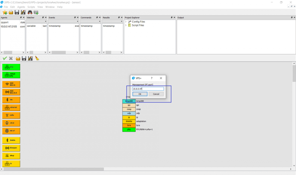The height and width of the screenshot is (175, 296).
Task: Select the 6lowpan block
Action: [x=11, y=148]
